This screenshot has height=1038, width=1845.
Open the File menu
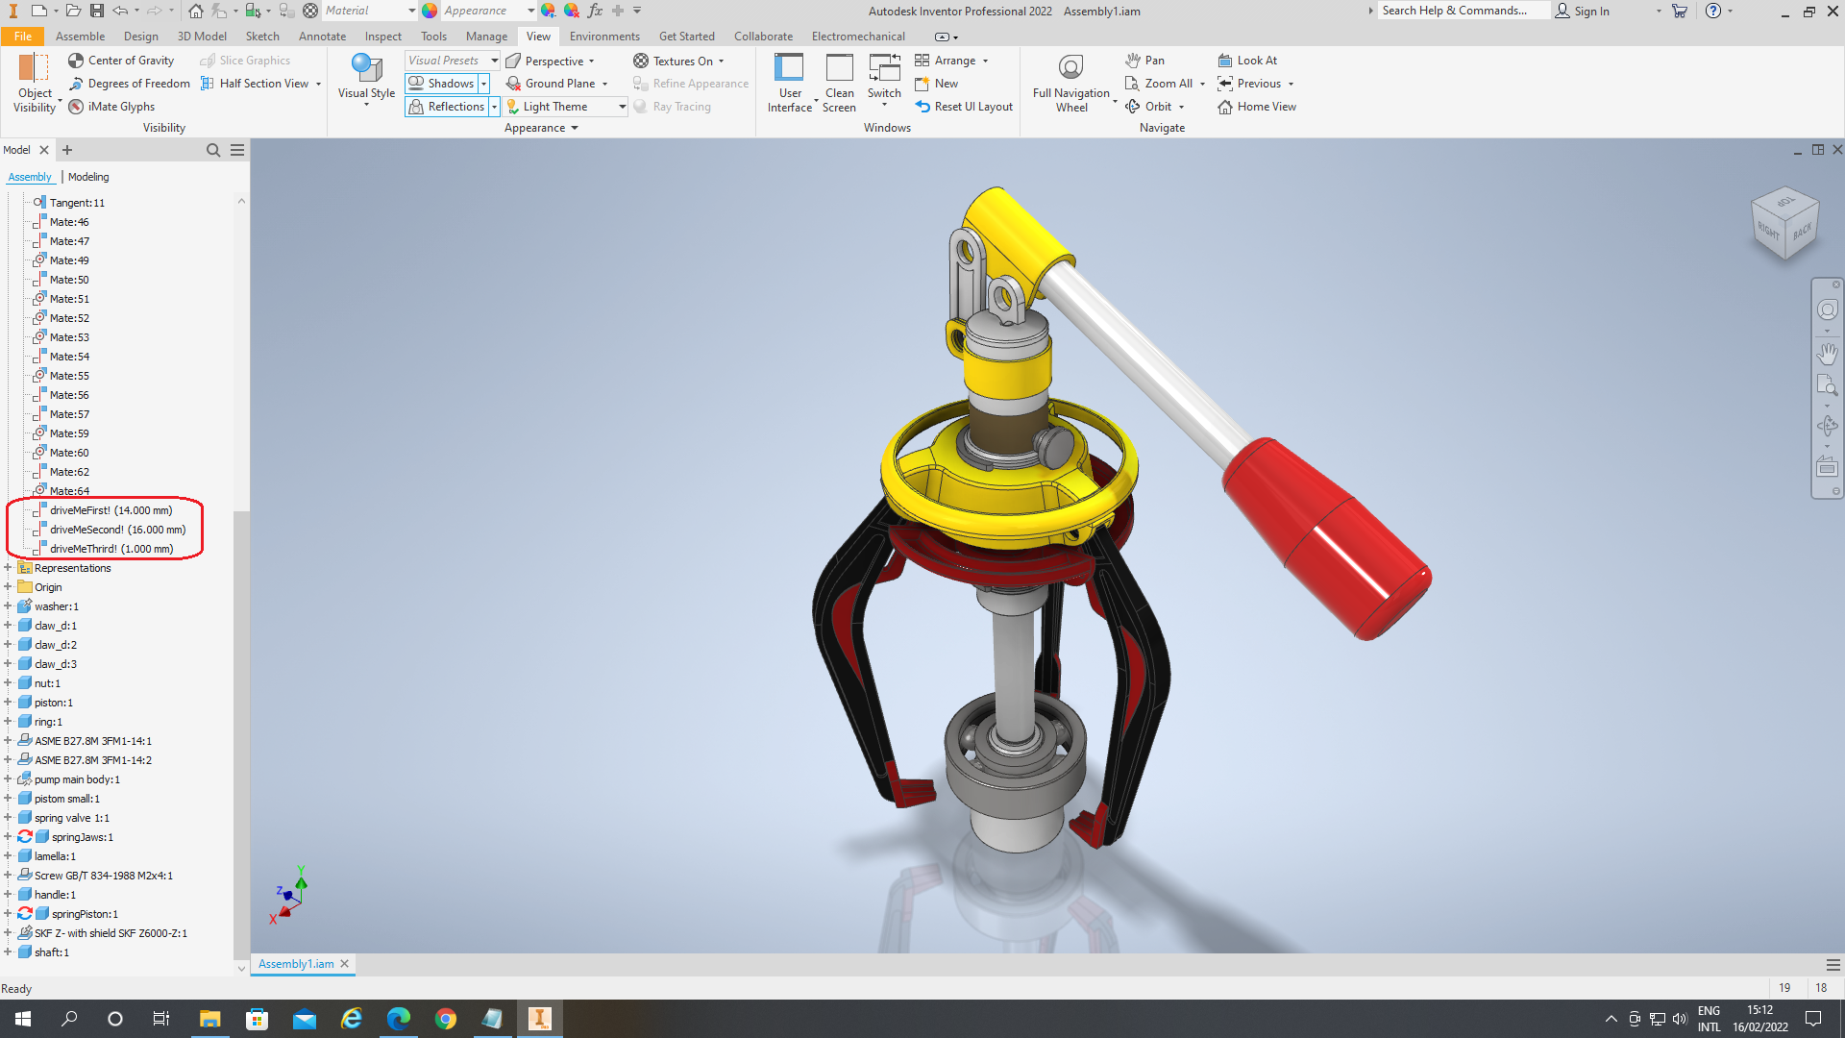pyautogui.click(x=22, y=37)
